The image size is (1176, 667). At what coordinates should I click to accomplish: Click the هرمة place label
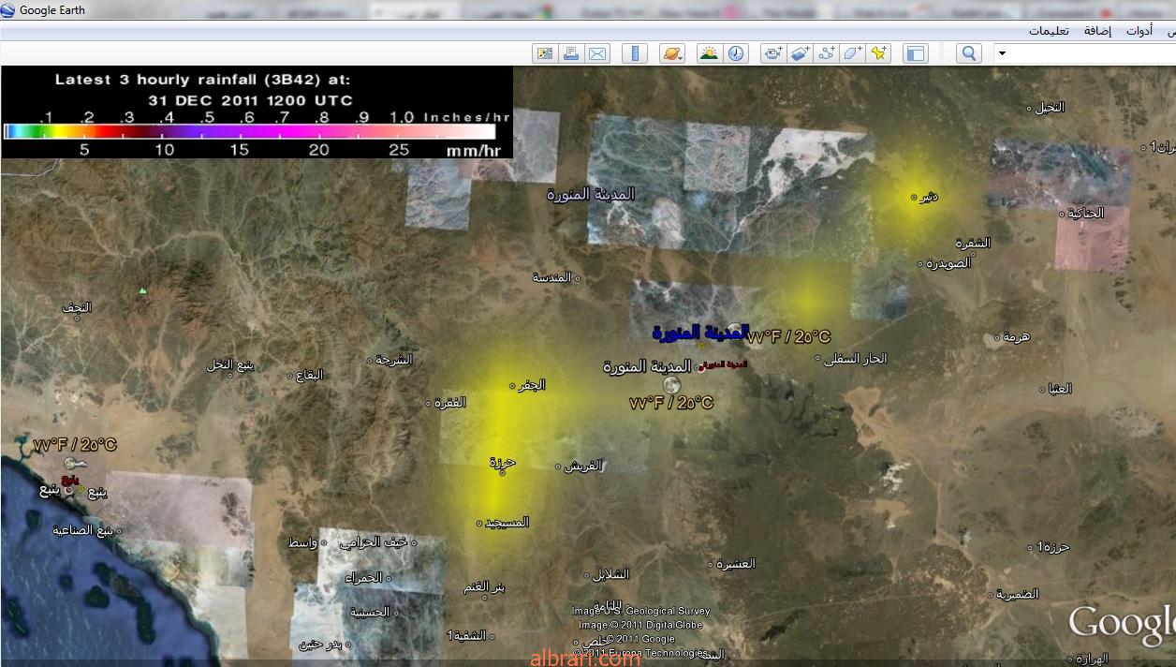coord(1014,336)
